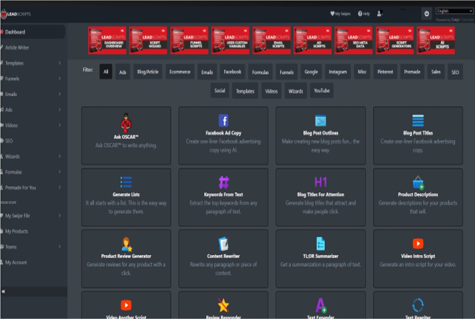Image resolution: width=475 pixels, height=319 pixels.
Task: Open SEO in sidebar
Action: pyautogui.click(x=32, y=141)
